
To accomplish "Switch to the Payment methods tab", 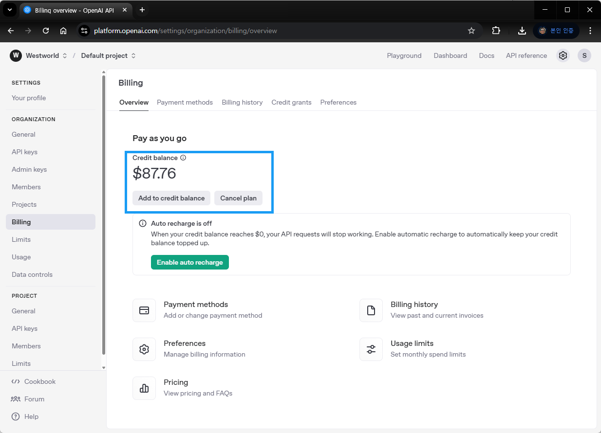I will click(x=185, y=102).
